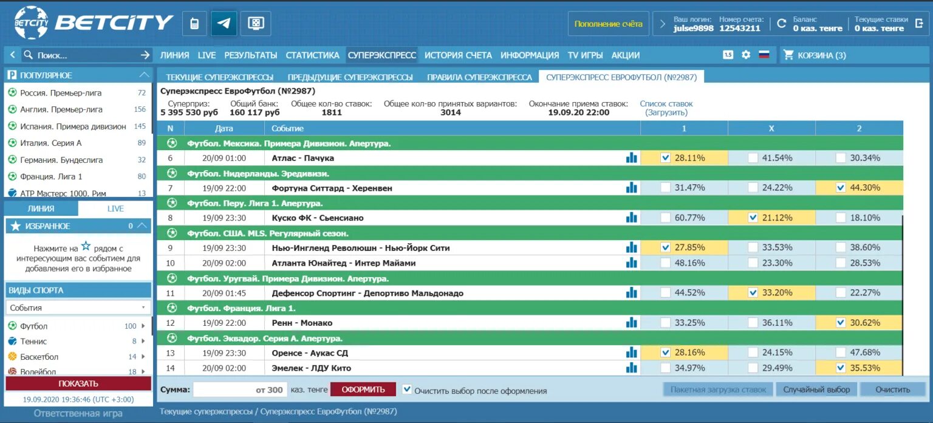Collapse the Избранное panel
Screen dimensions: 933x423
[x=143, y=226]
